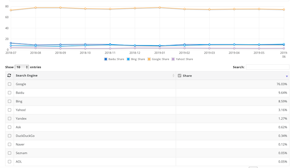Toggle the Bing: Share legend marker
The width and height of the screenshot is (293, 168).
(x=128, y=59)
